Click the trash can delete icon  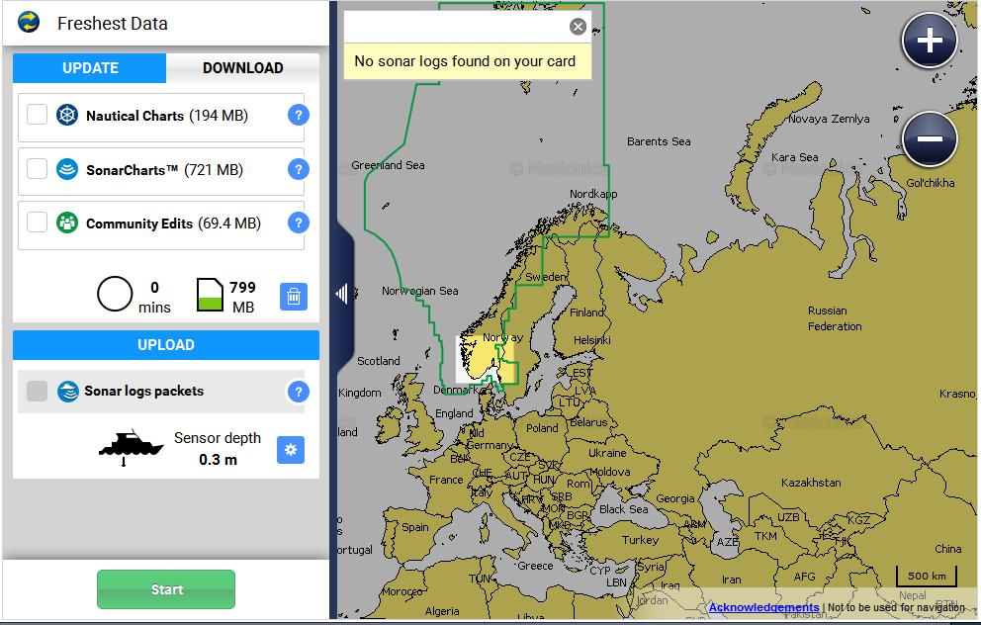(x=294, y=297)
